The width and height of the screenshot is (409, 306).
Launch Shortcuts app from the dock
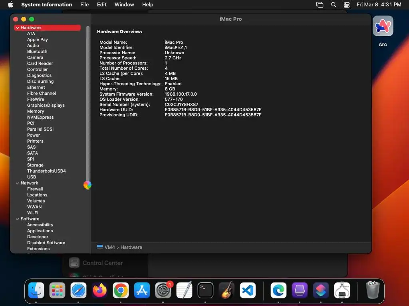321,290
